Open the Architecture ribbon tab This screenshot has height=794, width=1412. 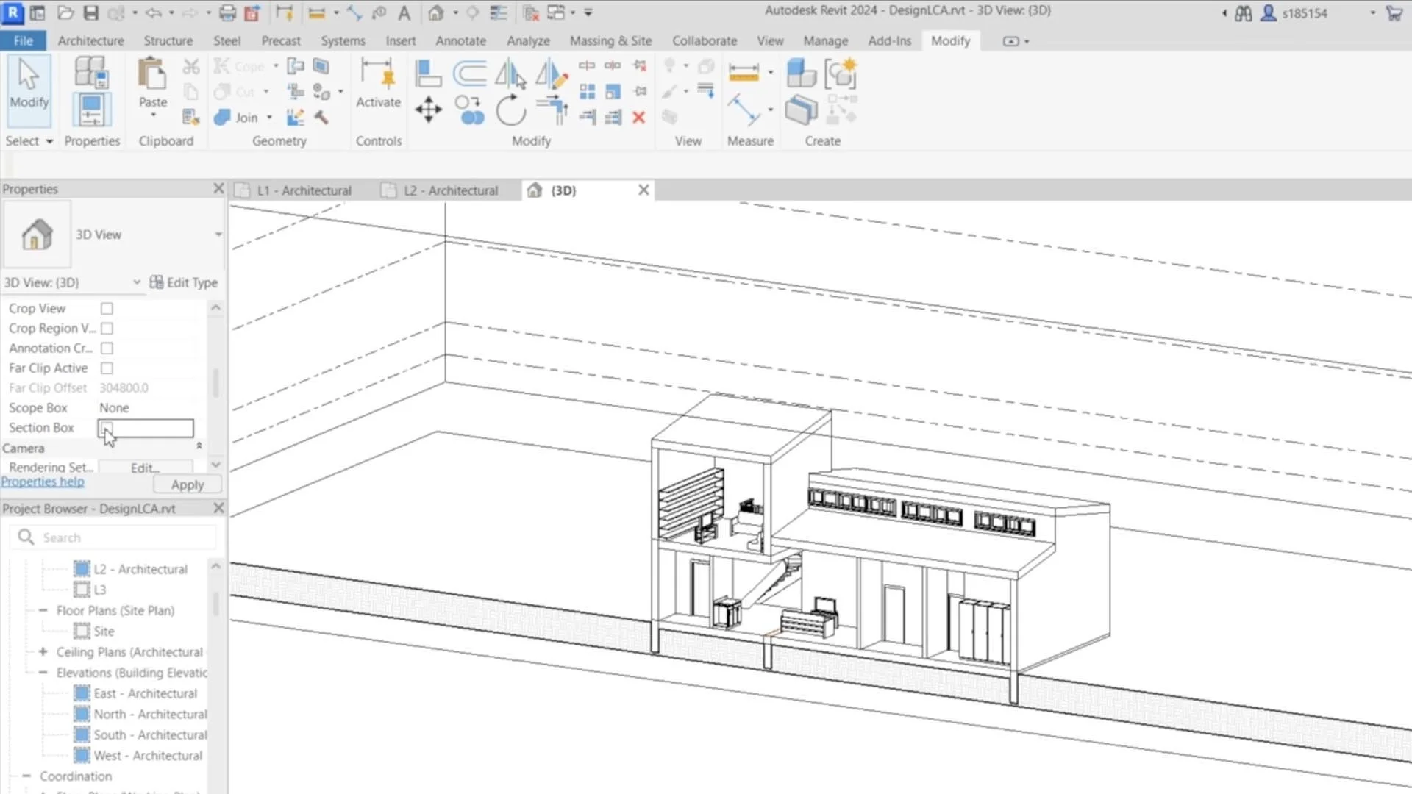[x=90, y=41]
